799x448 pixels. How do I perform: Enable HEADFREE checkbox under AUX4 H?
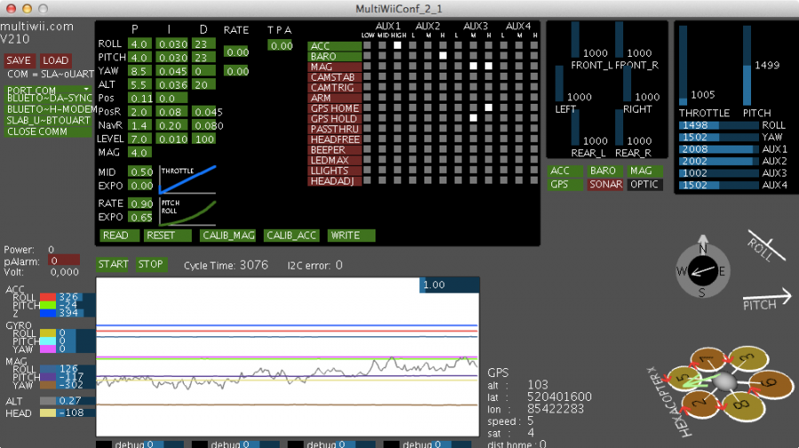[534, 138]
